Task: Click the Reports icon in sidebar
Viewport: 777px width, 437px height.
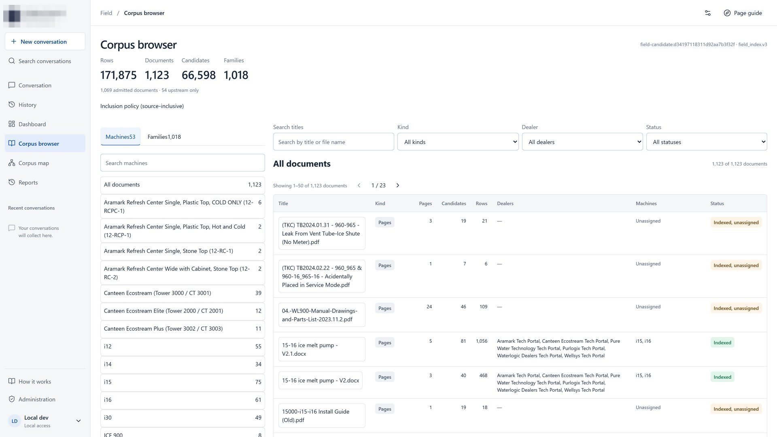Action: coord(12,182)
